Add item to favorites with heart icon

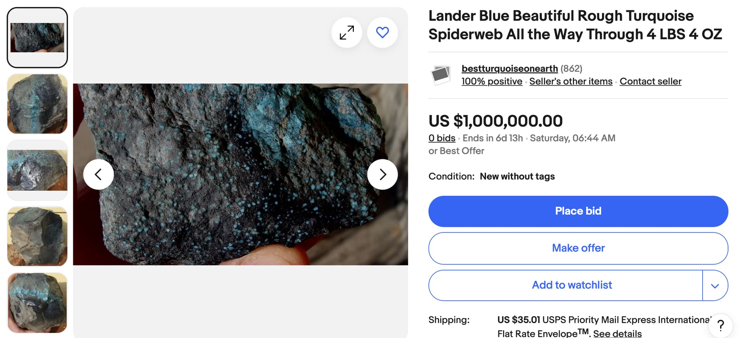click(382, 33)
